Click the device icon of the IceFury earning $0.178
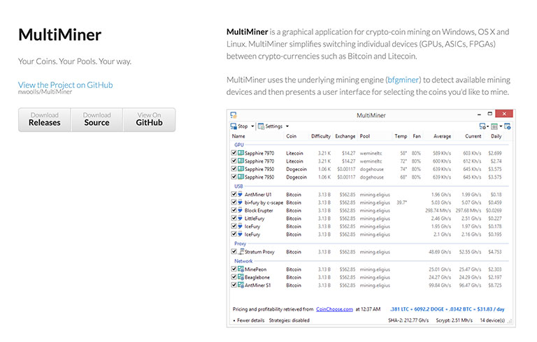 click(x=240, y=226)
